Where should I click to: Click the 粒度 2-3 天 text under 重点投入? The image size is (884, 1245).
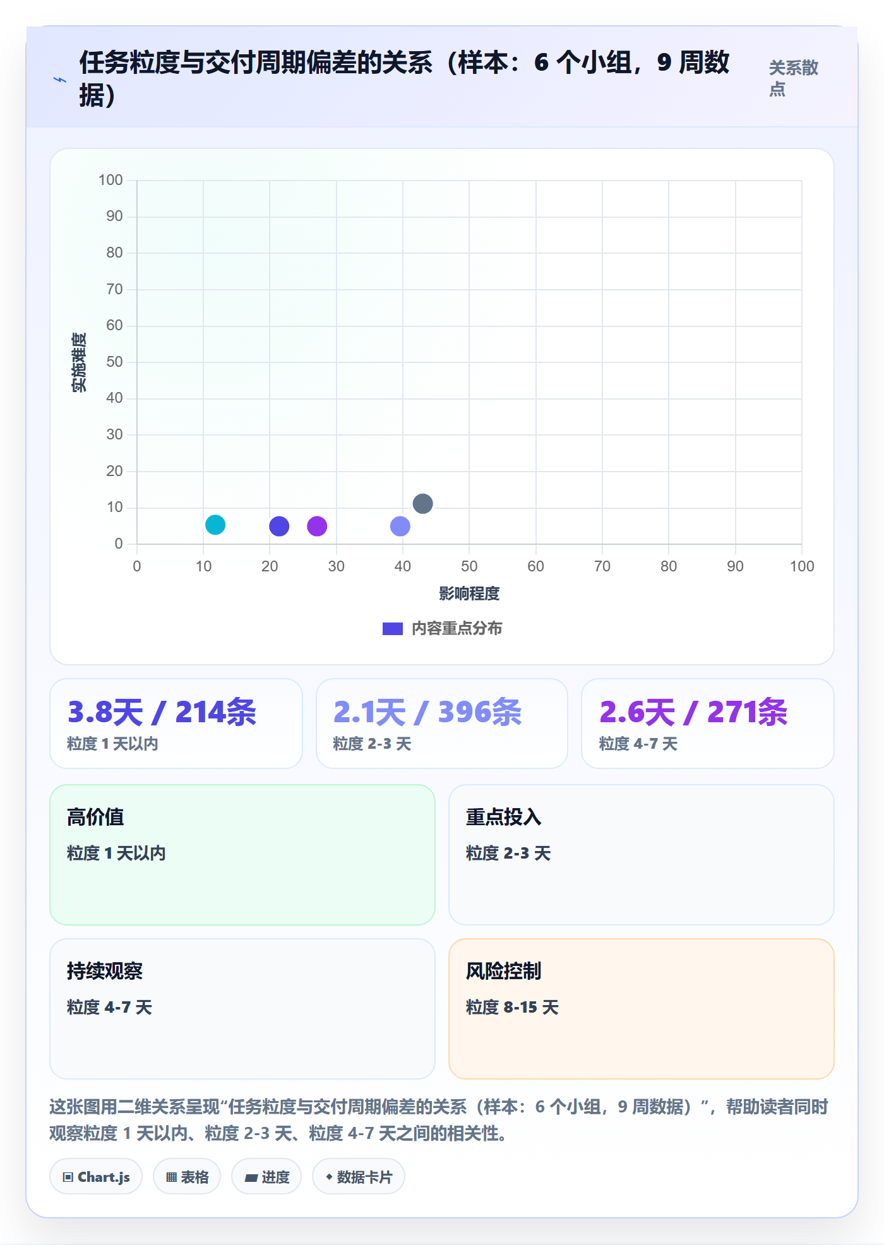(x=508, y=853)
